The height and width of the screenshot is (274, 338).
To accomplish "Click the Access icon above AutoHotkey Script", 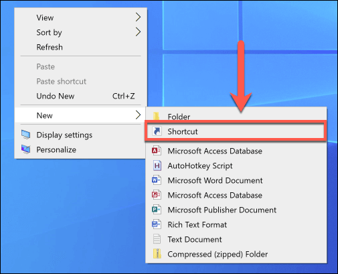I will coord(157,151).
